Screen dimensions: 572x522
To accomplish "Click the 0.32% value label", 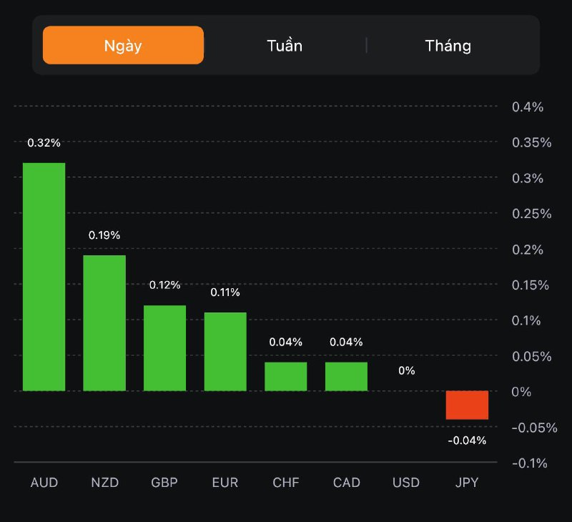I will (44, 143).
